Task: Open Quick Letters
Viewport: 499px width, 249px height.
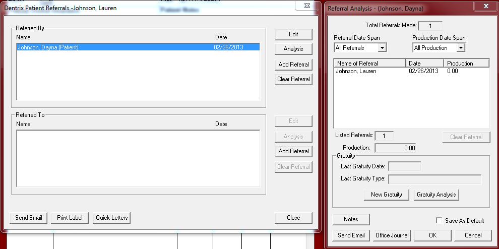Action: [112, 218]
